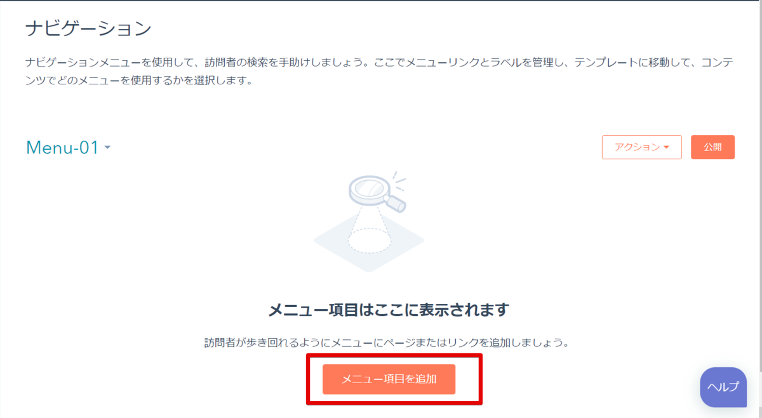Image resolution: width=762 pixels, height=418 pixels.
Task: Click the dark bar at page top
Action: click(x=381, y=1)
